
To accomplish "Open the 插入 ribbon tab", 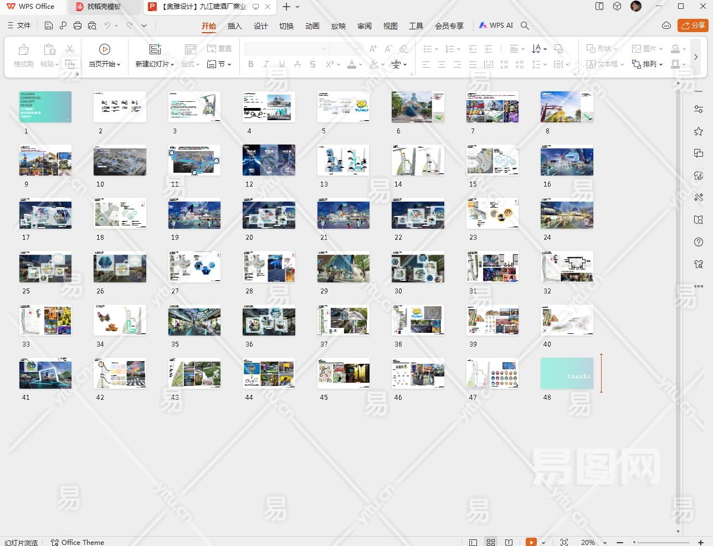I will [235, 26].
